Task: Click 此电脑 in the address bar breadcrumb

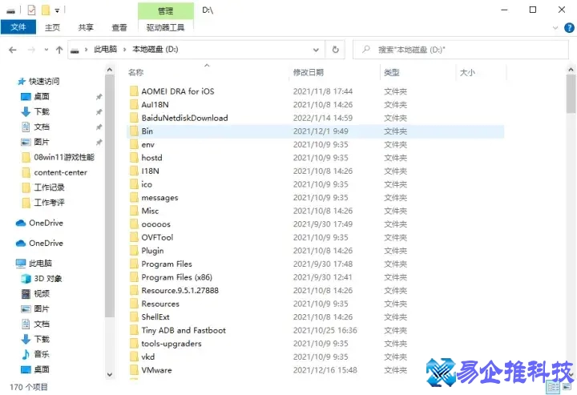Action: point(106,50)
